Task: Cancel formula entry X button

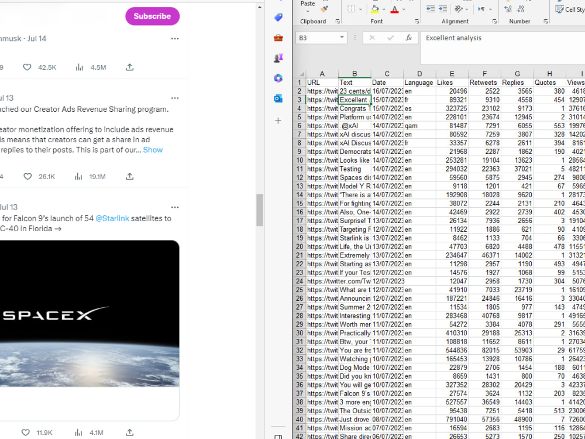Action: [372, 37]
